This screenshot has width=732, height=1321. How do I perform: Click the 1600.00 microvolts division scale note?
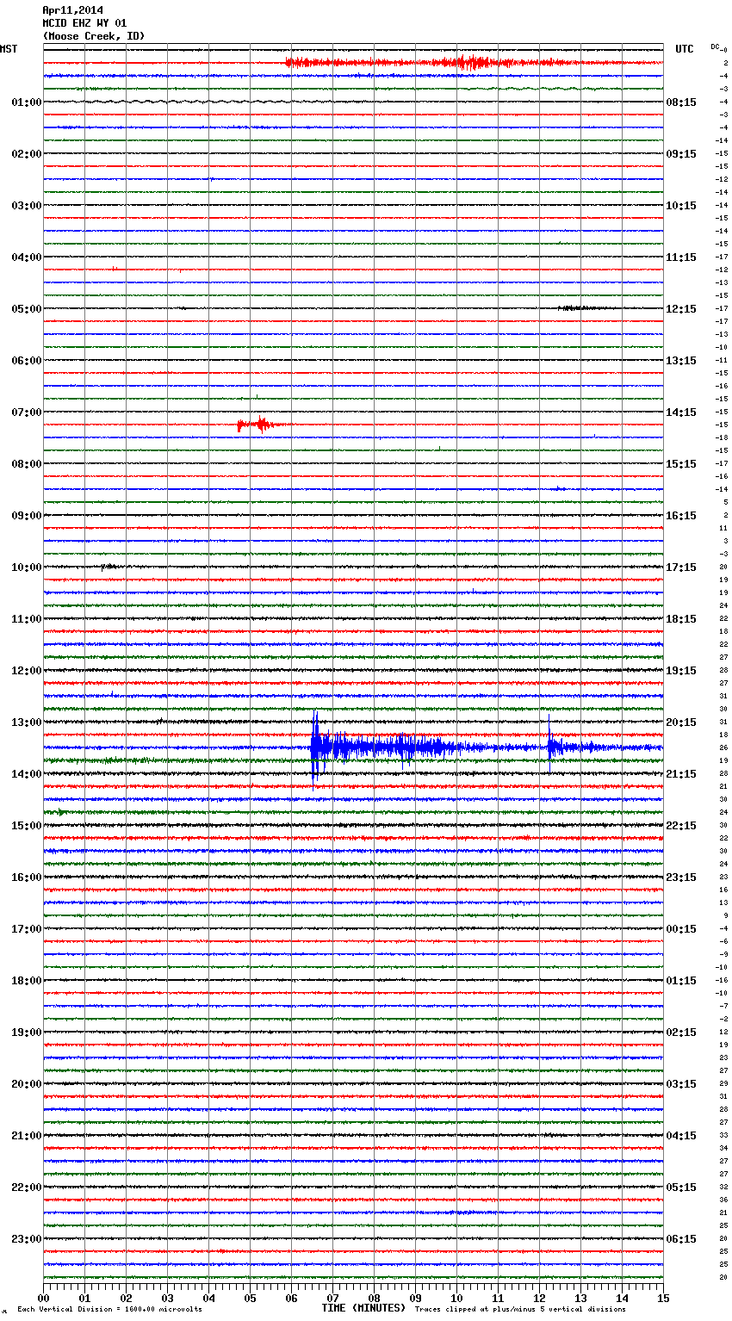click(109, 1309)
